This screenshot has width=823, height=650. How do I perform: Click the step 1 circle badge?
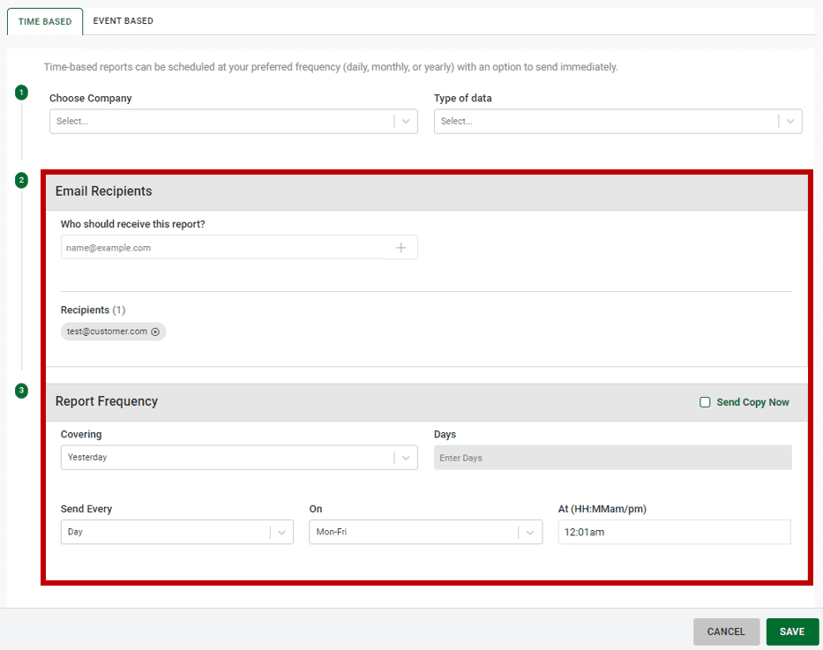[x=21, y=92]
